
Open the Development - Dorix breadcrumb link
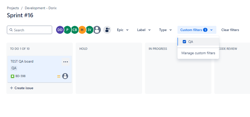click(x=41, y=8)
